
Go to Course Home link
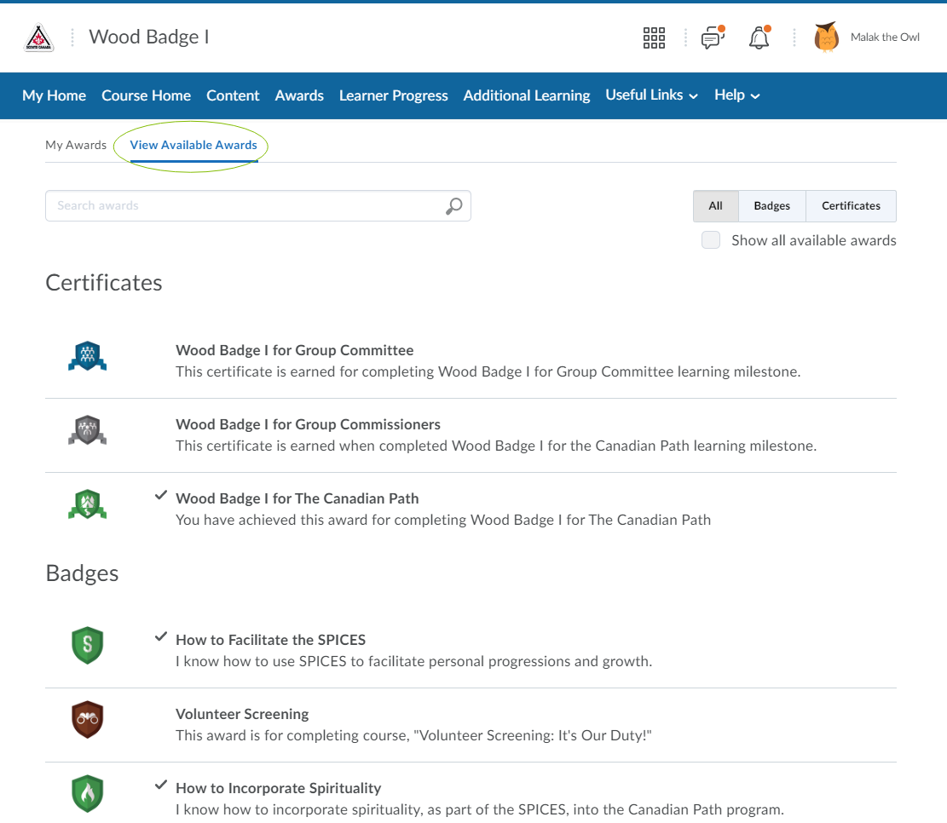146,95
